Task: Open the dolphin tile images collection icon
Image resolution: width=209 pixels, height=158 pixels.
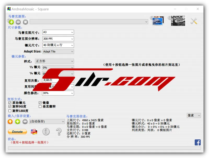Action: click(x=158, y=21)
